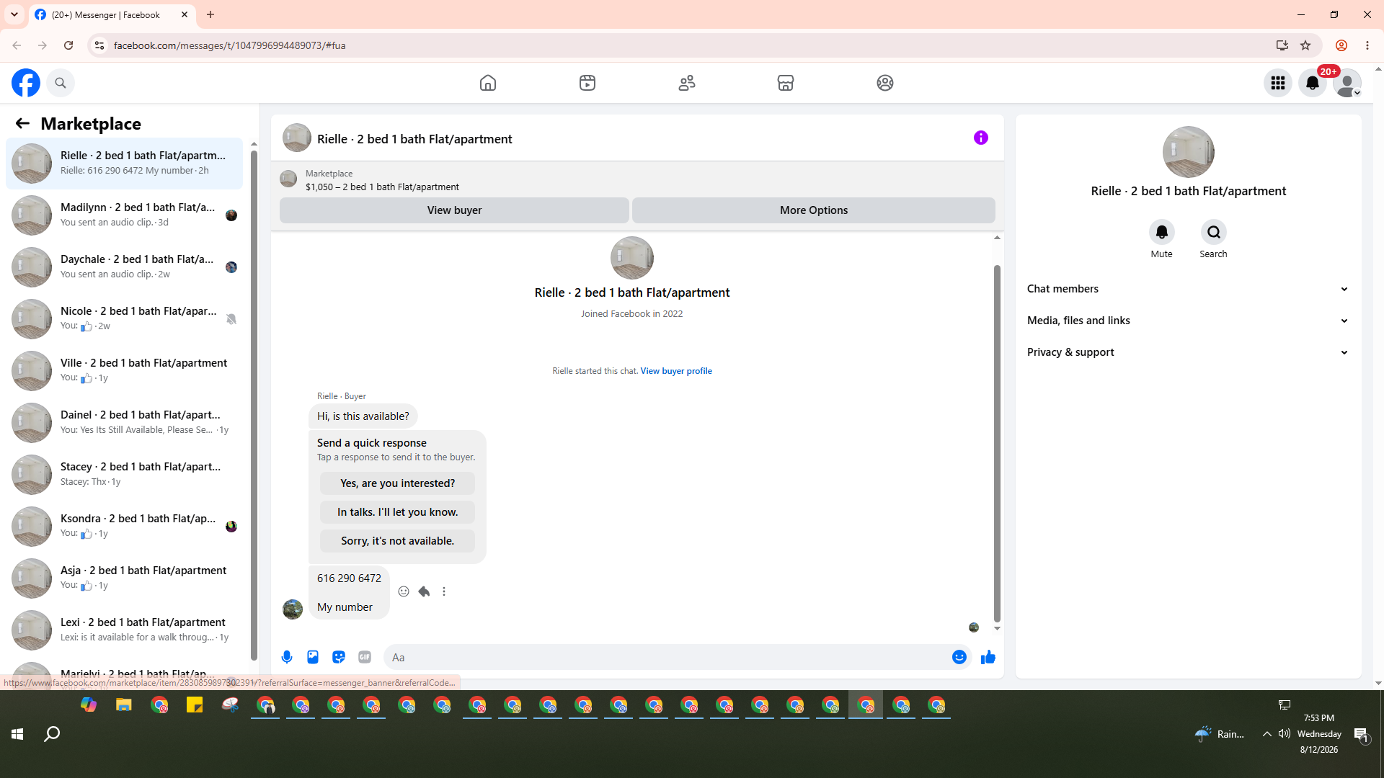Click the chat list scrollbar
Screen dimensions: 1384x778
254,403
